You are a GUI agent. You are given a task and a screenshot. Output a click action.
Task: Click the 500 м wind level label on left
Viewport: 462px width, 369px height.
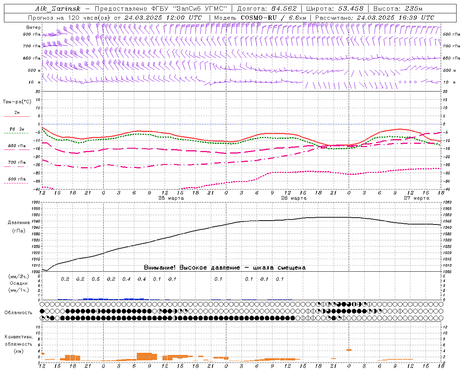[x=34, y=70]
